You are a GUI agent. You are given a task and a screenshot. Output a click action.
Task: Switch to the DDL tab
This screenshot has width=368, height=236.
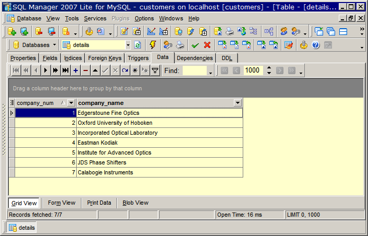pyautogui.click(x=227, y=58)
